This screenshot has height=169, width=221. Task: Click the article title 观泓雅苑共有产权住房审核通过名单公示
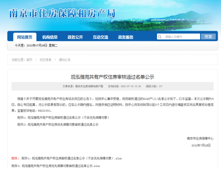click(113, 76)
